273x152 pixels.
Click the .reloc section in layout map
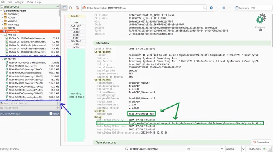(x=76, y=47)
